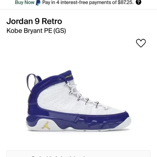Tap the partially visible card at the bottom
The width and height of the screenshot is (157, 157).
pyautogui.click(x=78, y=154)
